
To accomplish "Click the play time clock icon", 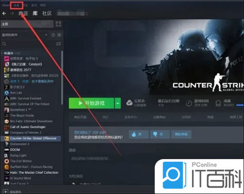I will click(x=189, y=103).
